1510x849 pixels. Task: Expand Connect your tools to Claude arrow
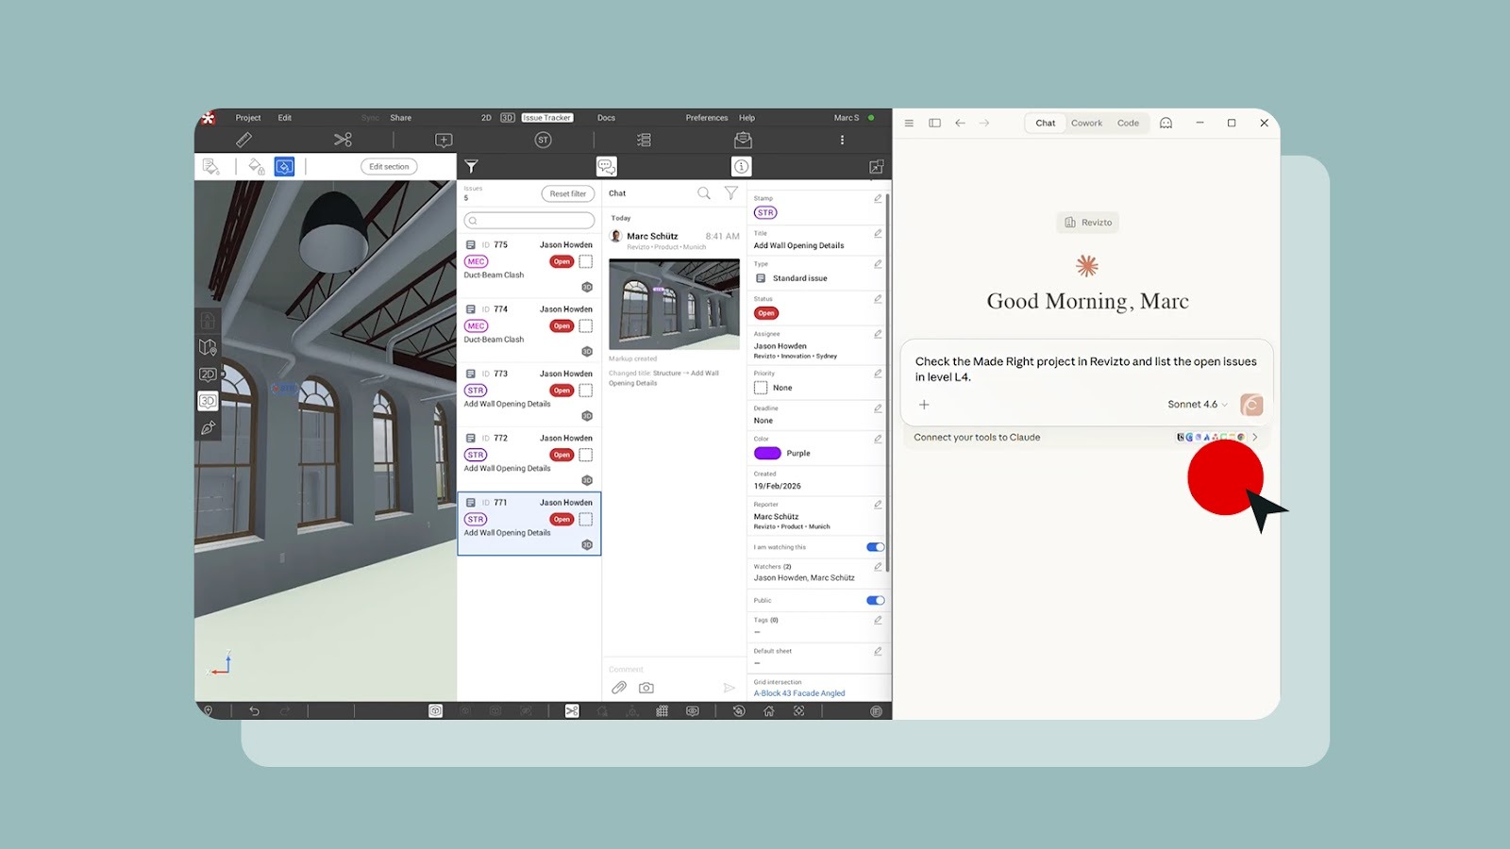[x=1254, y=437]
